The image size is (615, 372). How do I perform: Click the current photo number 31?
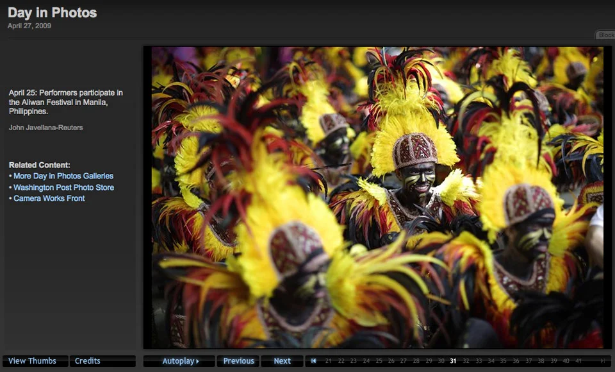[x=453, y=361]
